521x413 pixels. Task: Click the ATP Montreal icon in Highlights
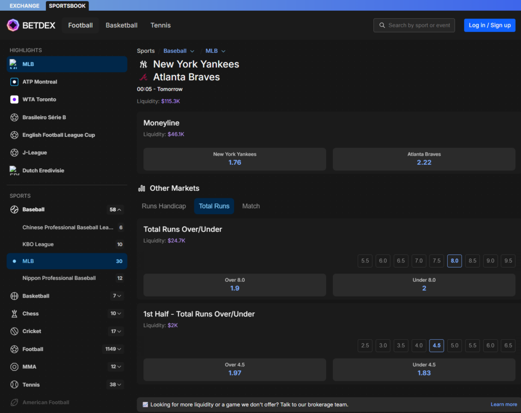point(14,82)
